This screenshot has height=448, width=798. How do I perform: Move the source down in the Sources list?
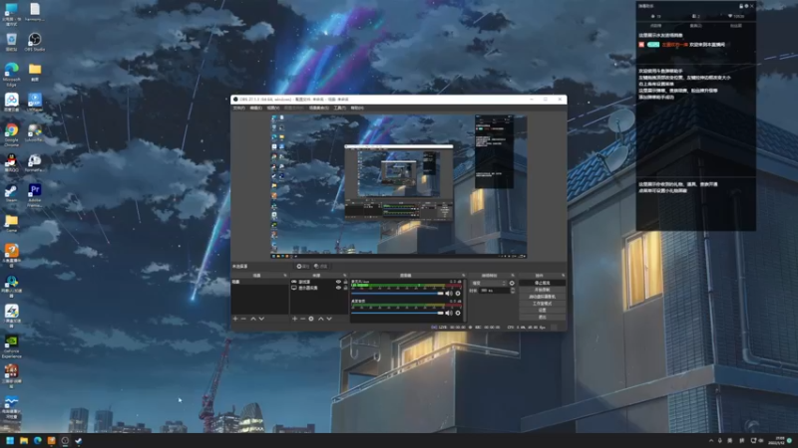pyautogui.click(x=329, y=319)
